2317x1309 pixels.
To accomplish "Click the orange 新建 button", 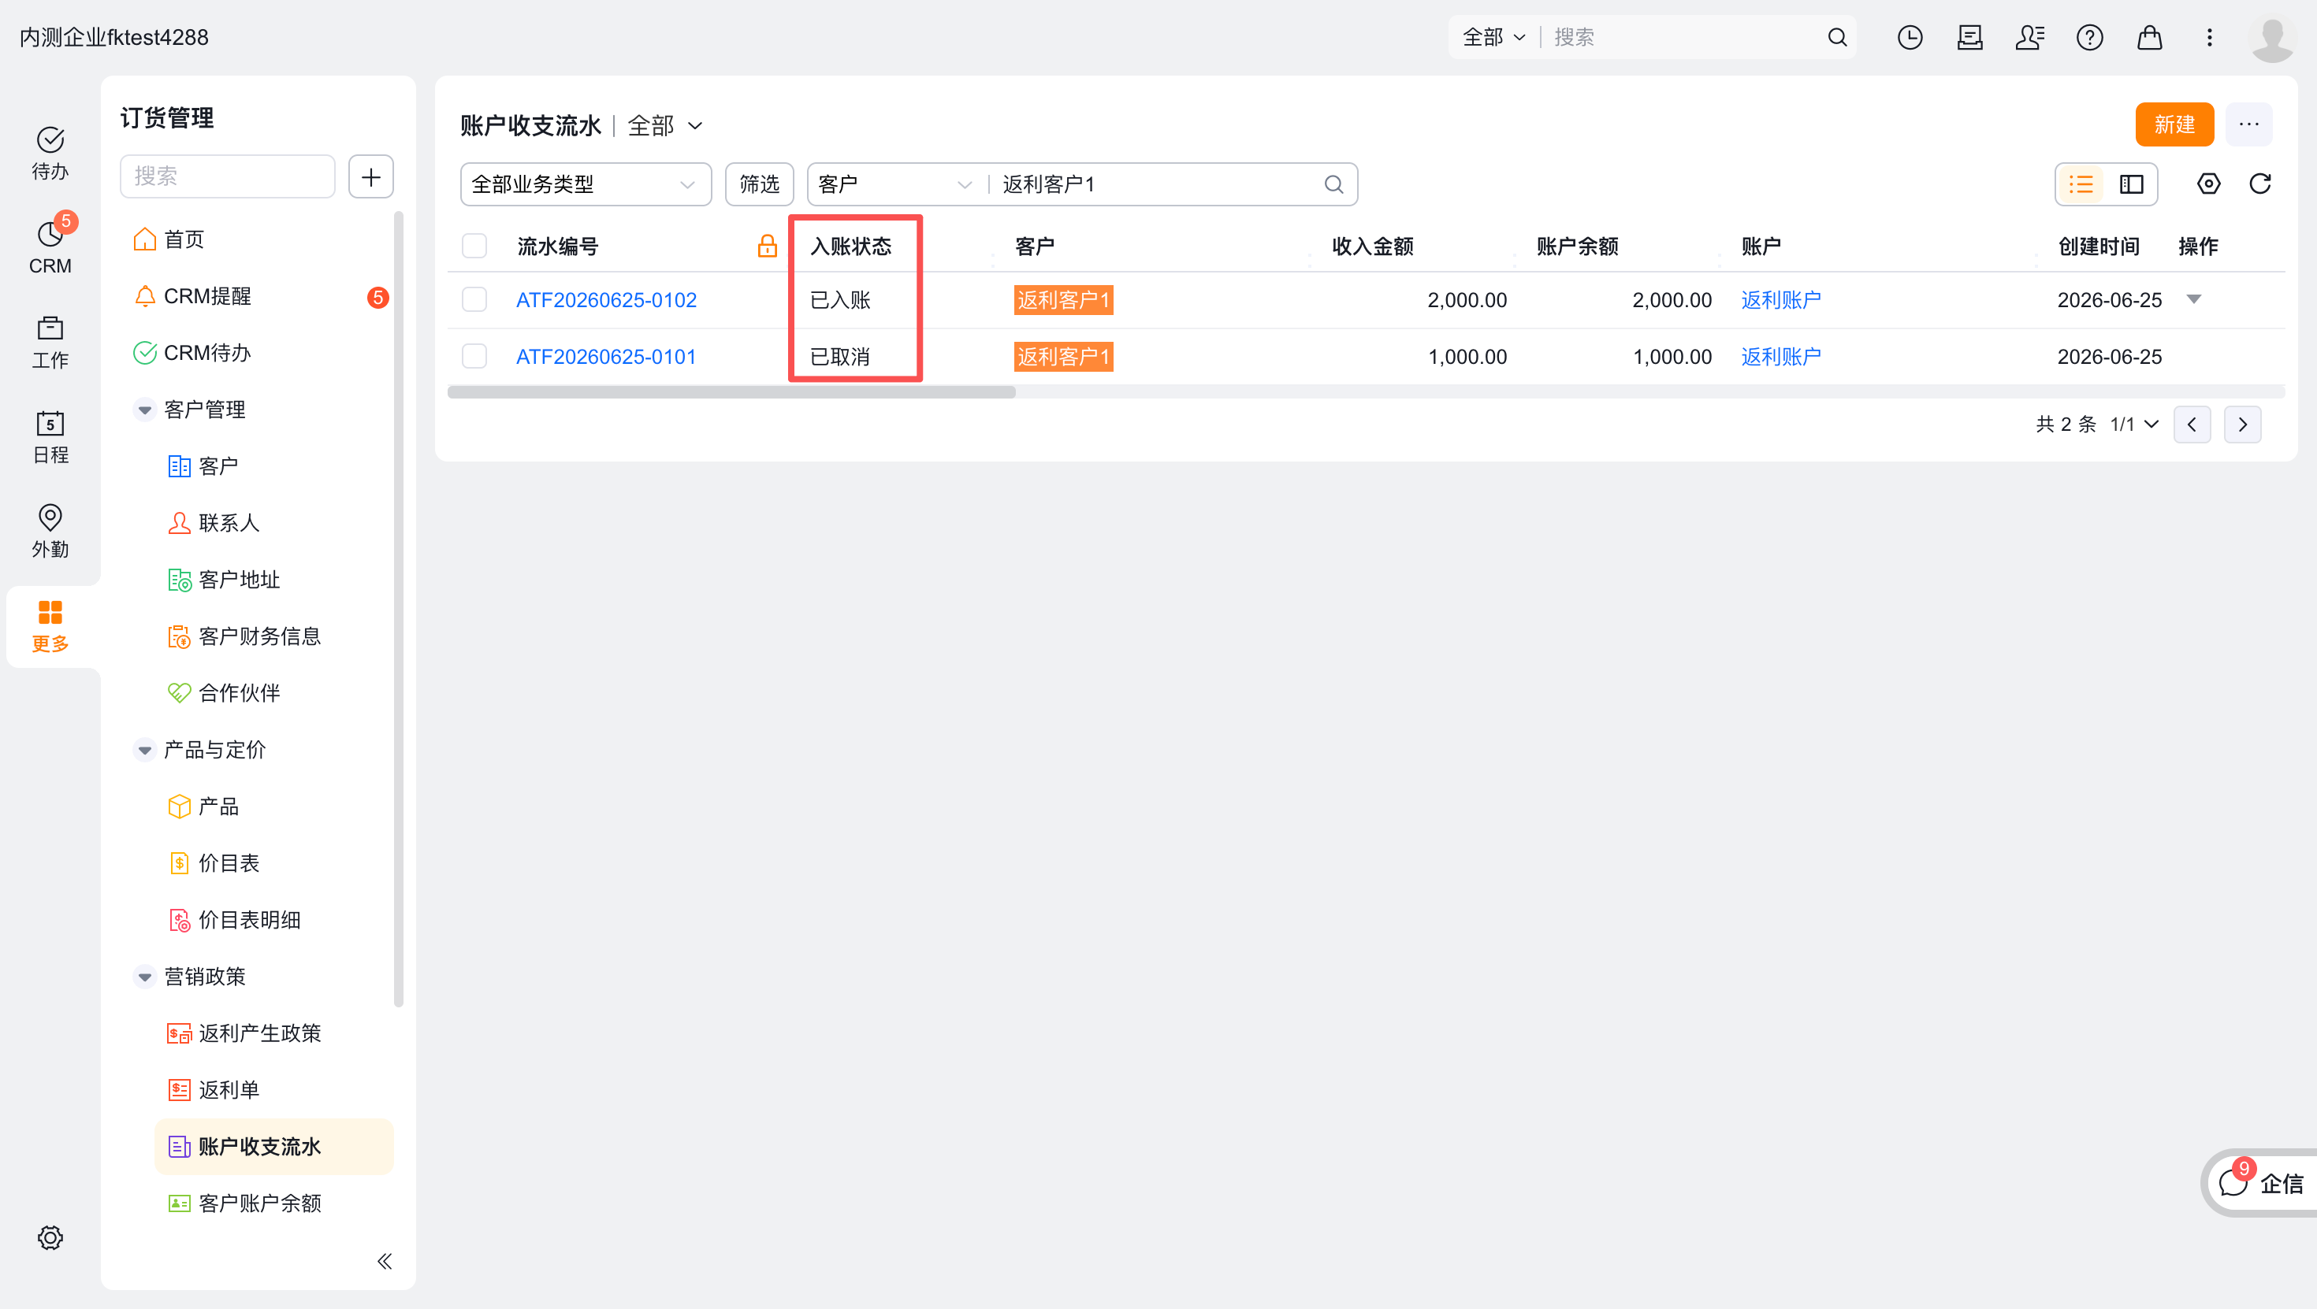I will pos(2174,124).
